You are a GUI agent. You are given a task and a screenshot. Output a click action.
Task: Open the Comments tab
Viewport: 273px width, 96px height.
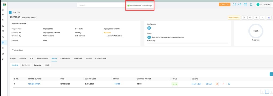tap(65, 59)
